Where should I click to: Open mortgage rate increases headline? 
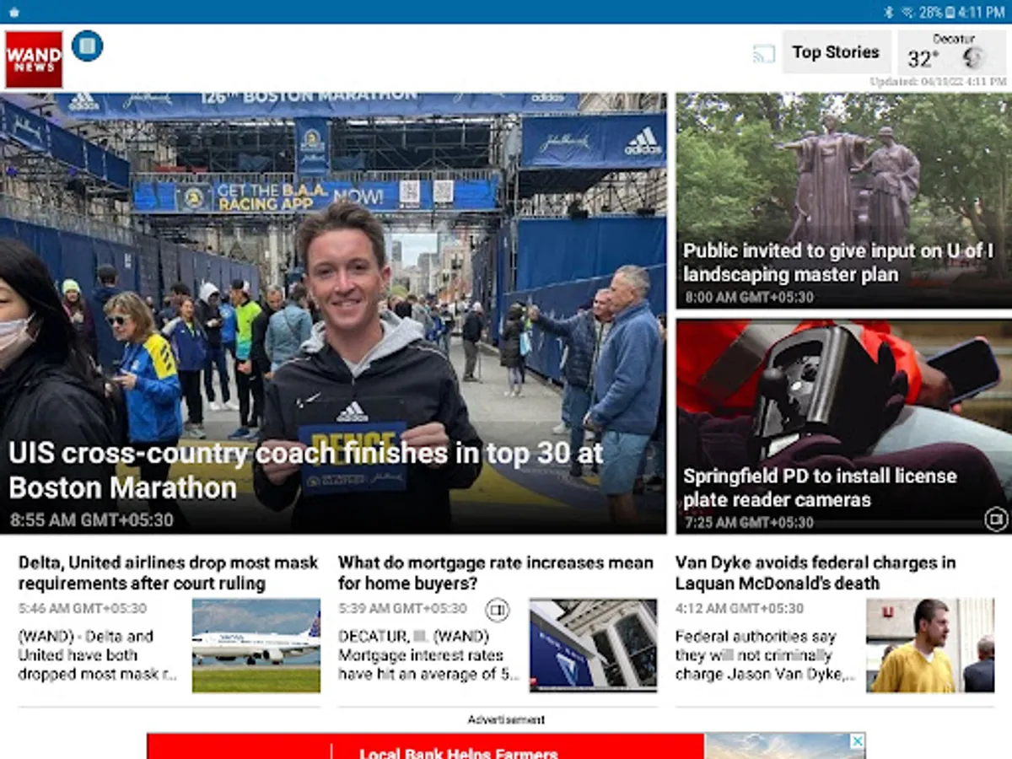(x=496, y=573)
